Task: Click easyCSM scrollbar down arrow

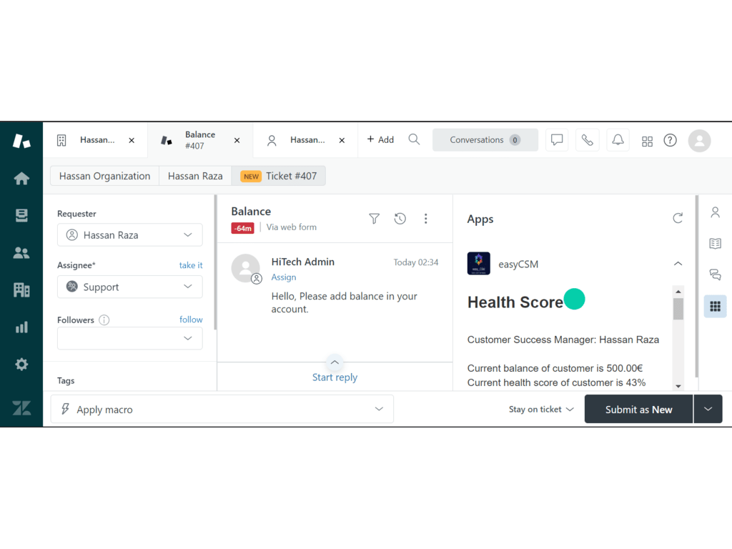Action: tap(678, 386)
